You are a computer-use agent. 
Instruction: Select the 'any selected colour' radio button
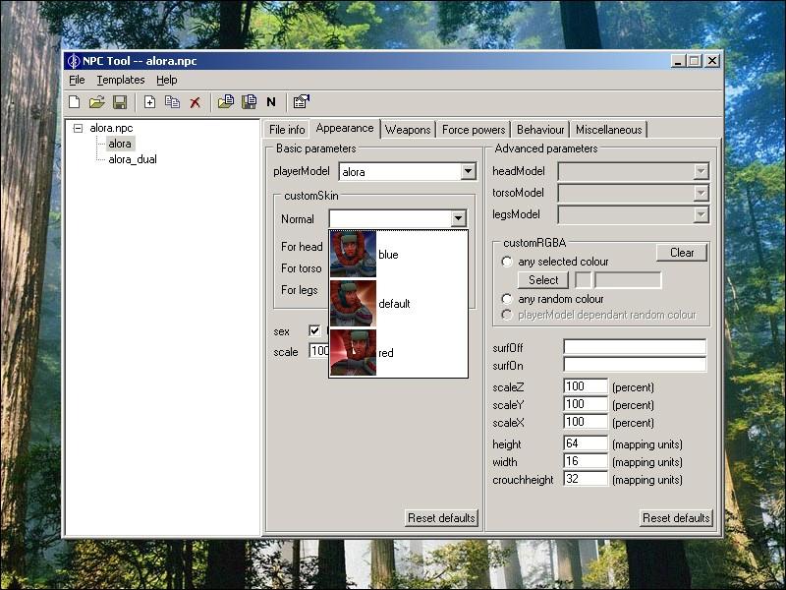coord(507,262)
